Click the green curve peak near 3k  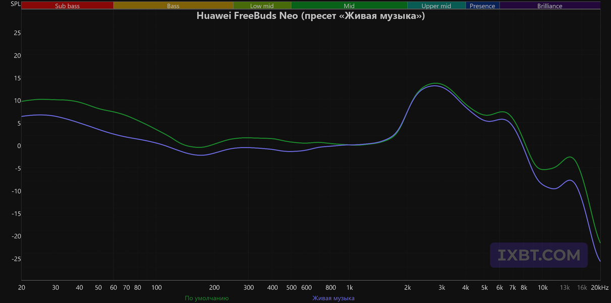pyautogui.click(x=436, y=83)
